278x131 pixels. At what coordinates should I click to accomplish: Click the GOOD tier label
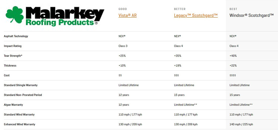[x=123, y=9]
